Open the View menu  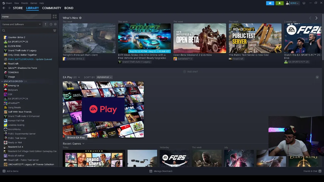coord(16,3)
